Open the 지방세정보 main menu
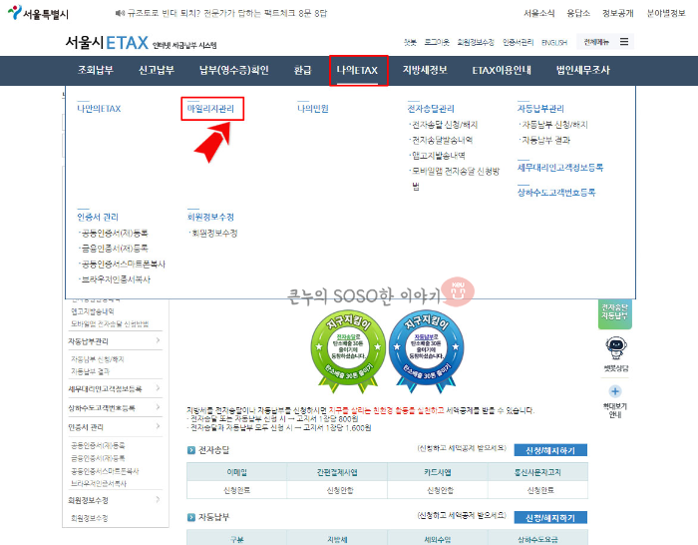The width and height of the screenshot is (698, 545). pyautogui.click(x=425, y=70)
